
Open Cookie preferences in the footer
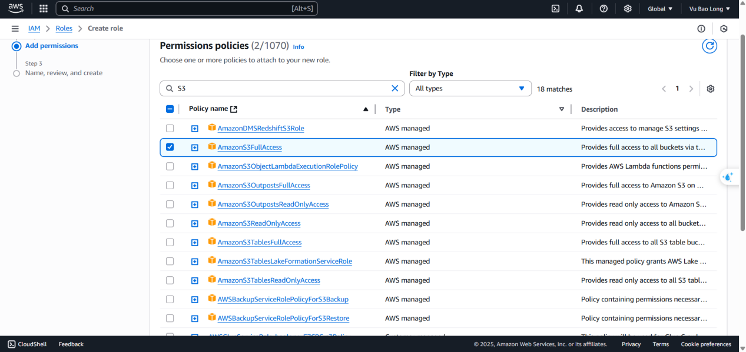pyautogui.click(x=706, y=344)
